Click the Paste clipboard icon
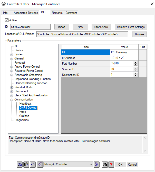This screenshot has height=172, width=155. pos(26,164)
